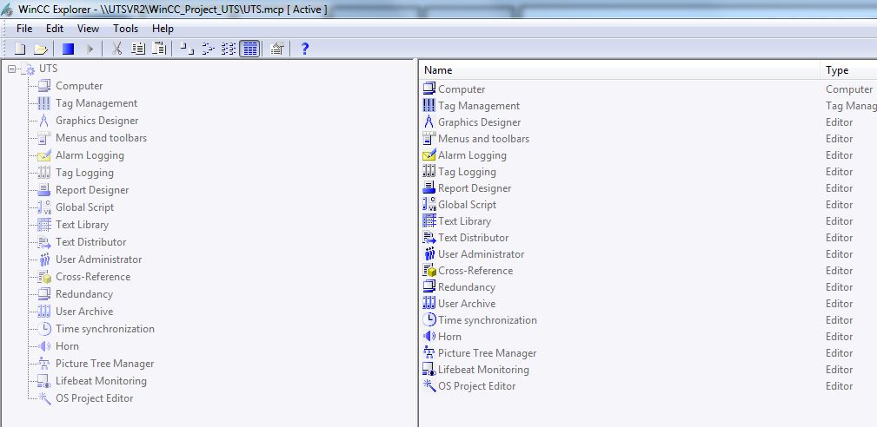Image resolution: width=877 pixels, height=427 pixels.
Task: Toggle the details view button
Action: coord(249,49)
